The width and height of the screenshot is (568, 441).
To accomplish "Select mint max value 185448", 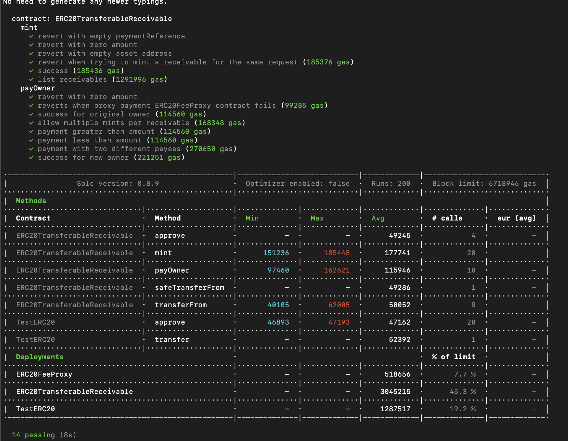I will 337,253.
